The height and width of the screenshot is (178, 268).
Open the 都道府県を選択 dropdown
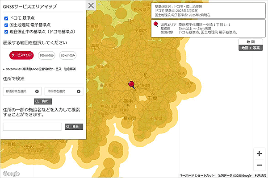click(22, 91)
